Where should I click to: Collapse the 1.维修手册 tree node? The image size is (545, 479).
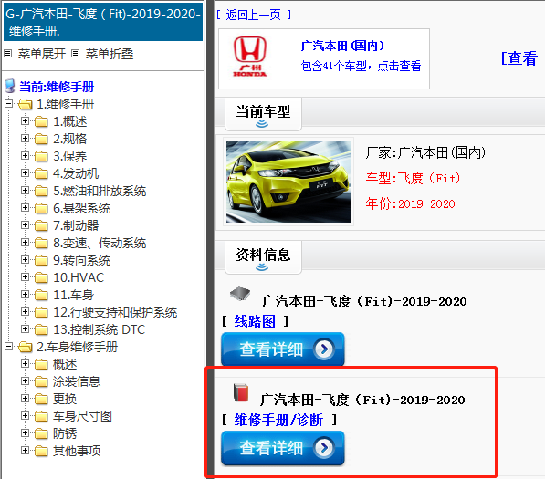point(9,103)
